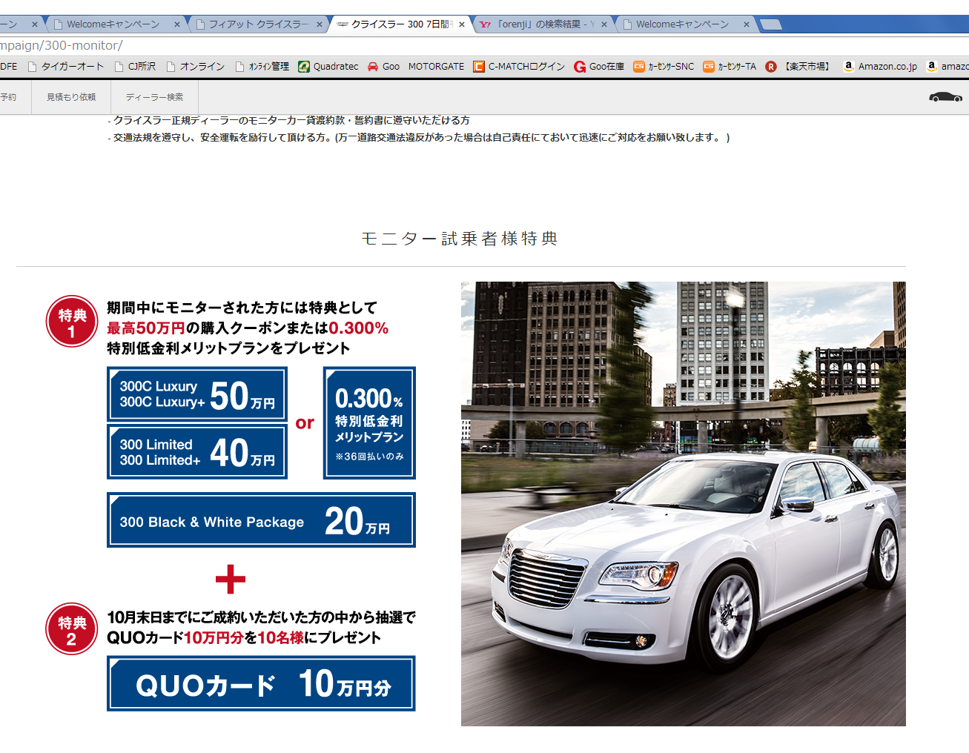Click the クライスラー正規ディーラー condition line
Image resolution: width=969 pixels, height=753 pixels.
coord(288,120)
